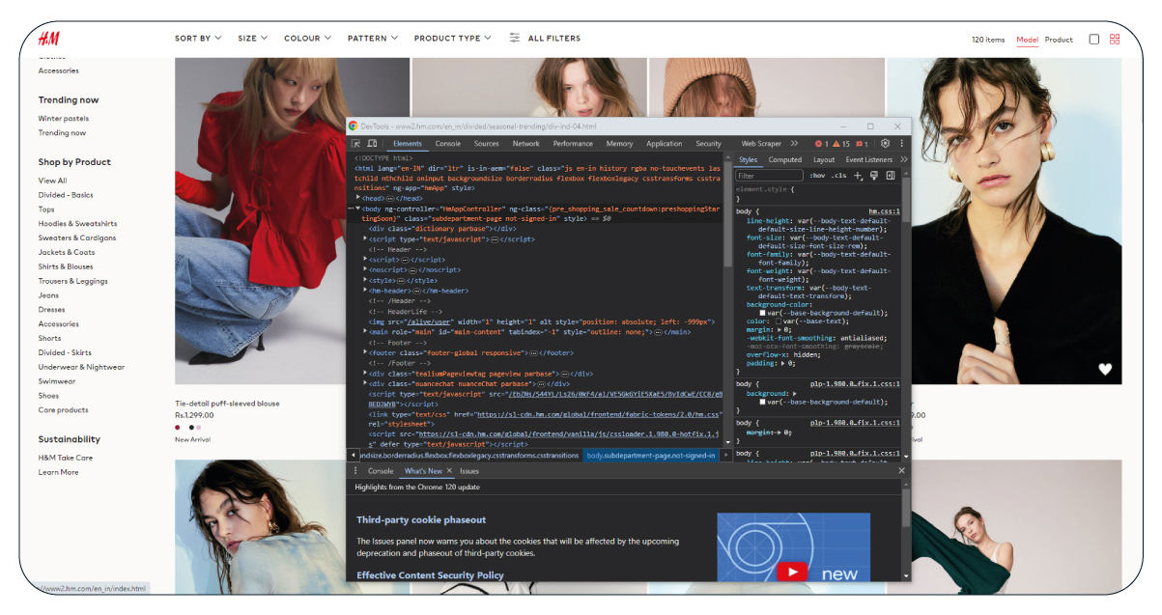Open the Pattern filter dropdown
Screen dimensions: 1162x615
coord(373,39)
